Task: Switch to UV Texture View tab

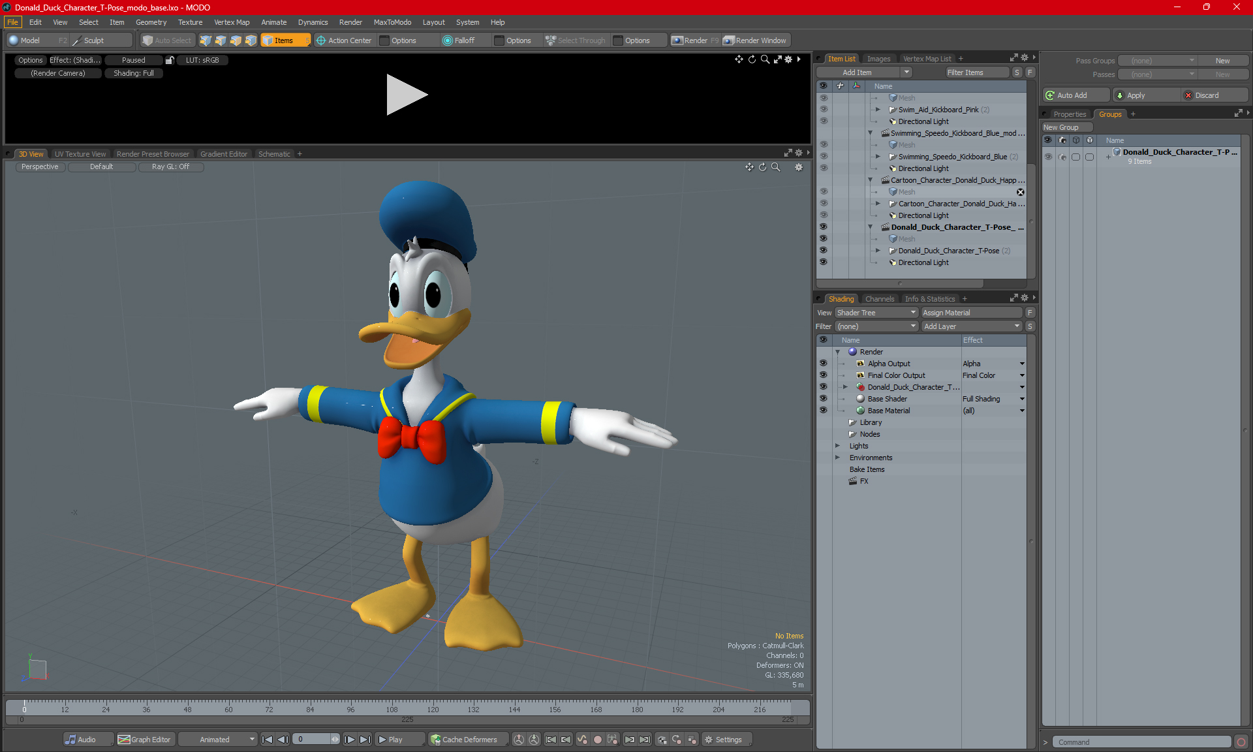Action: [80, 154]
